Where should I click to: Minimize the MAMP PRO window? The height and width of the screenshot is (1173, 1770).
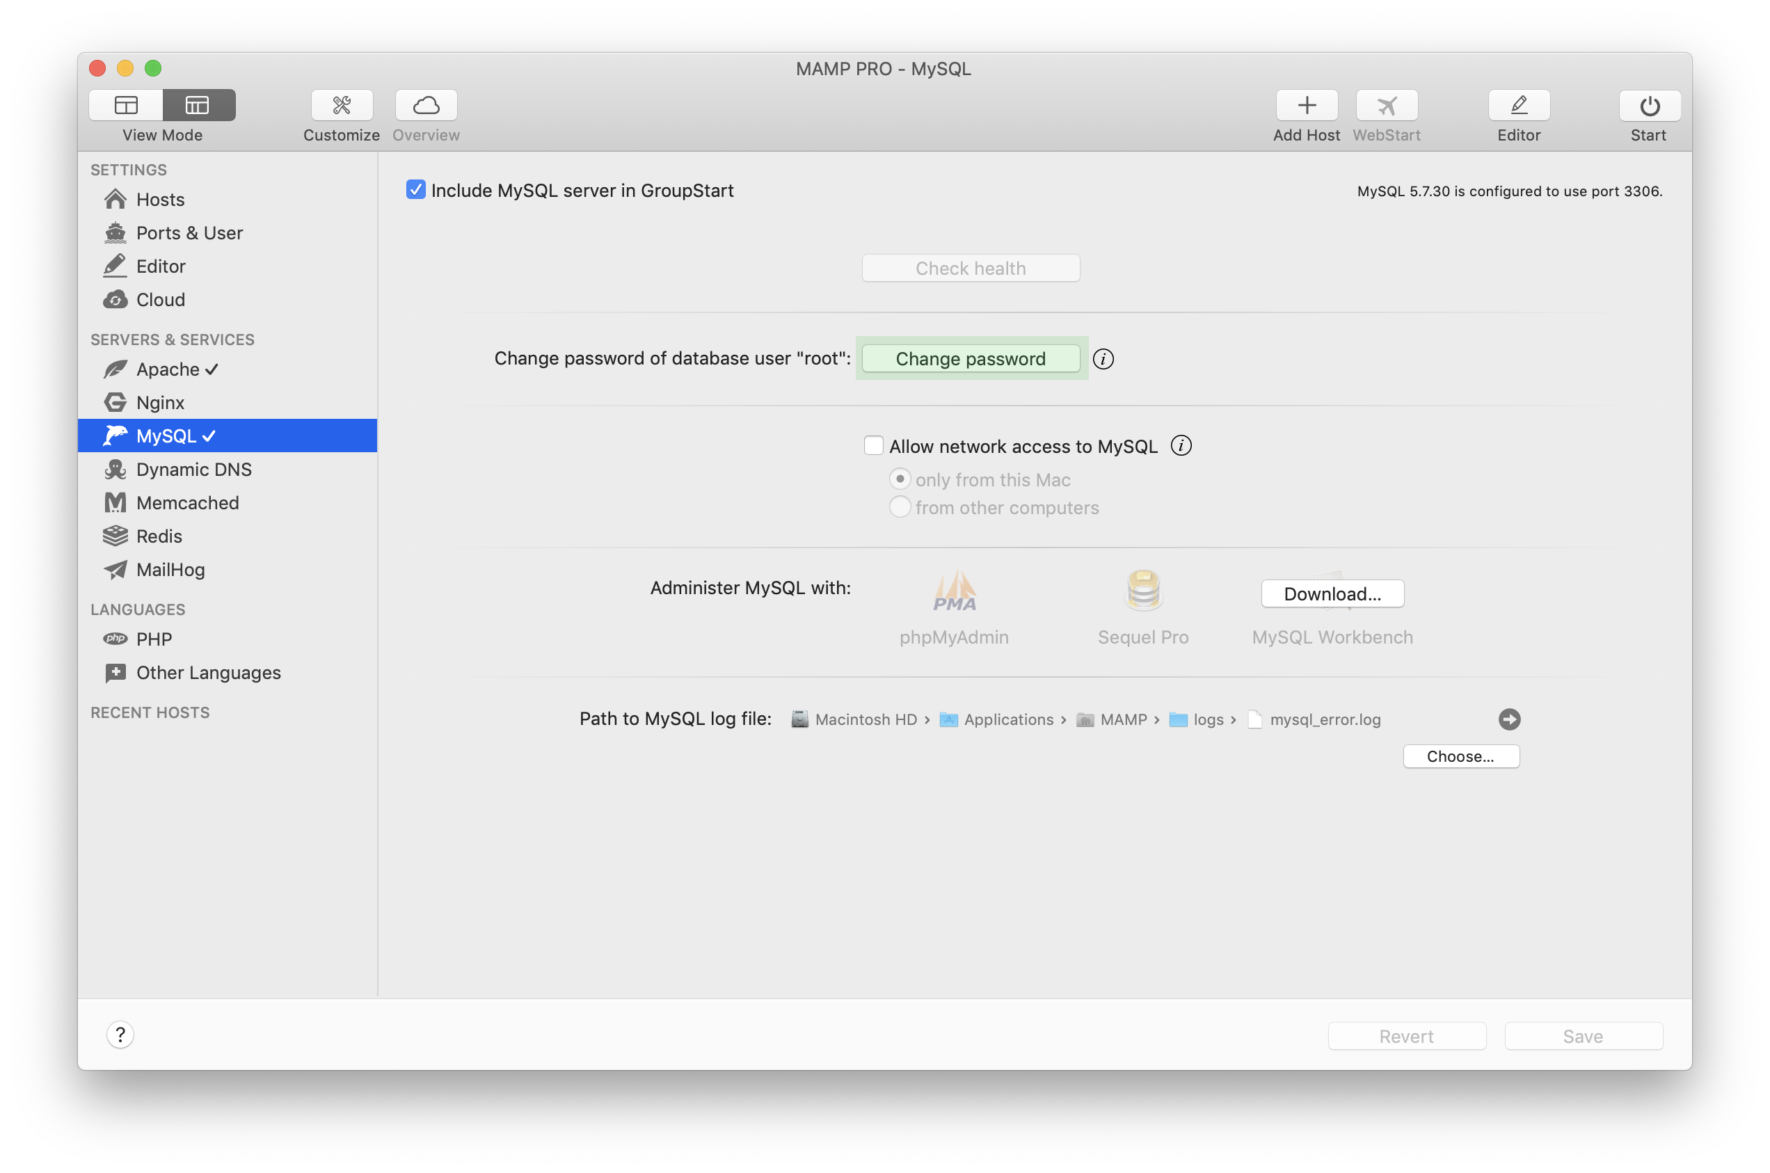click(125, 69)
